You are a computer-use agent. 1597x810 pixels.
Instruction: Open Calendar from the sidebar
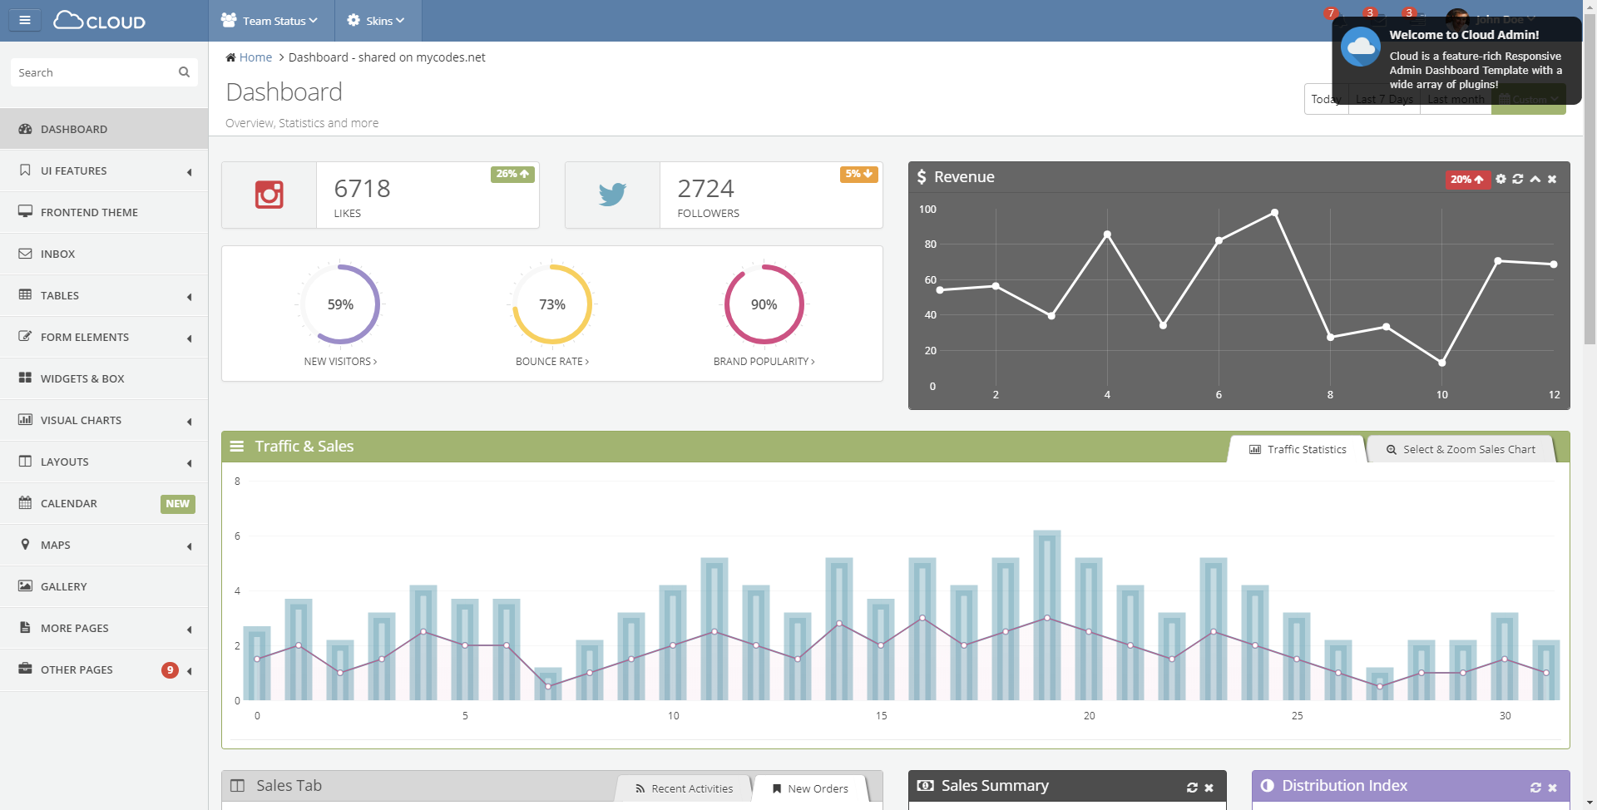[104, 503]
